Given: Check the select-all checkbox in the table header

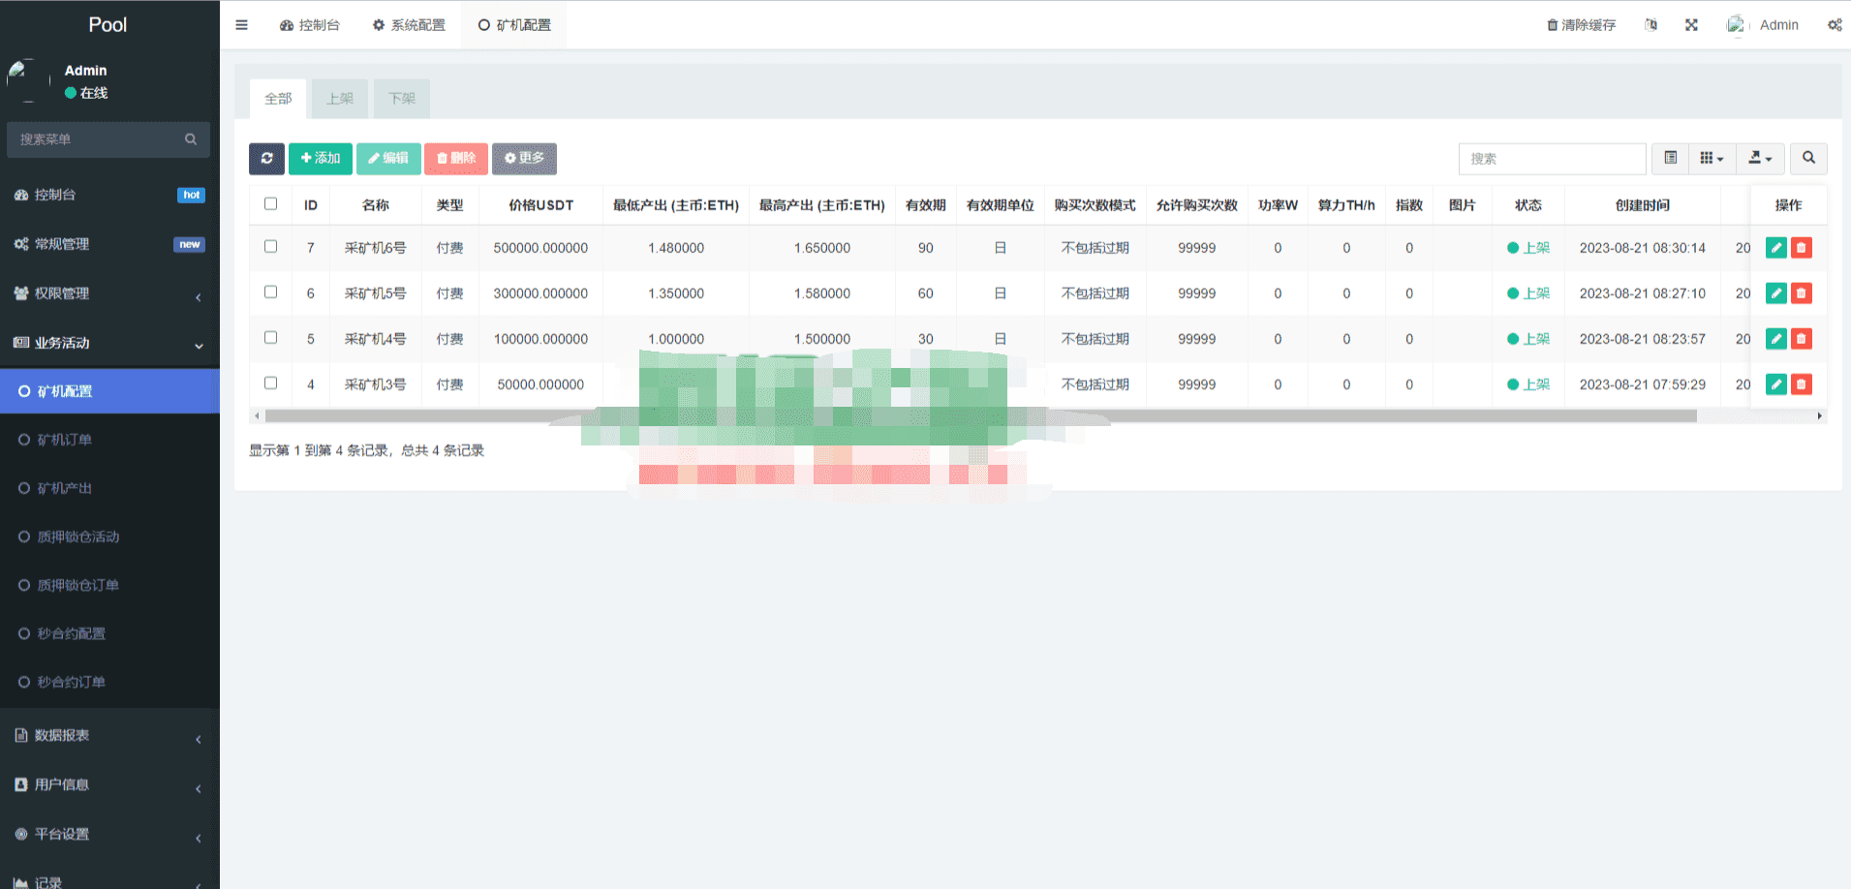Looking at the screenshot, I should 271,204.
